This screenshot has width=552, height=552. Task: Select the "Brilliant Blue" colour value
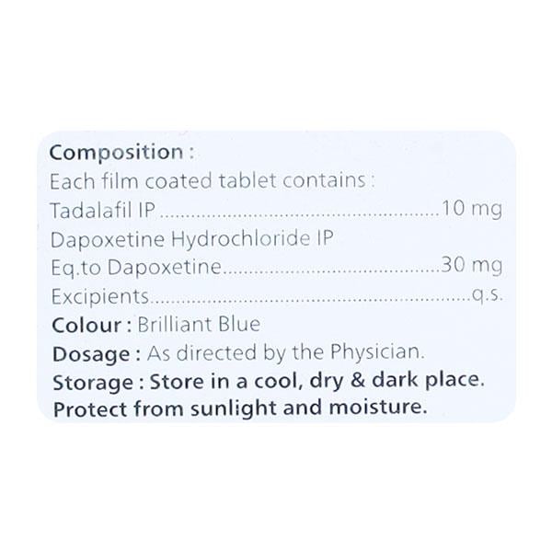199,324
